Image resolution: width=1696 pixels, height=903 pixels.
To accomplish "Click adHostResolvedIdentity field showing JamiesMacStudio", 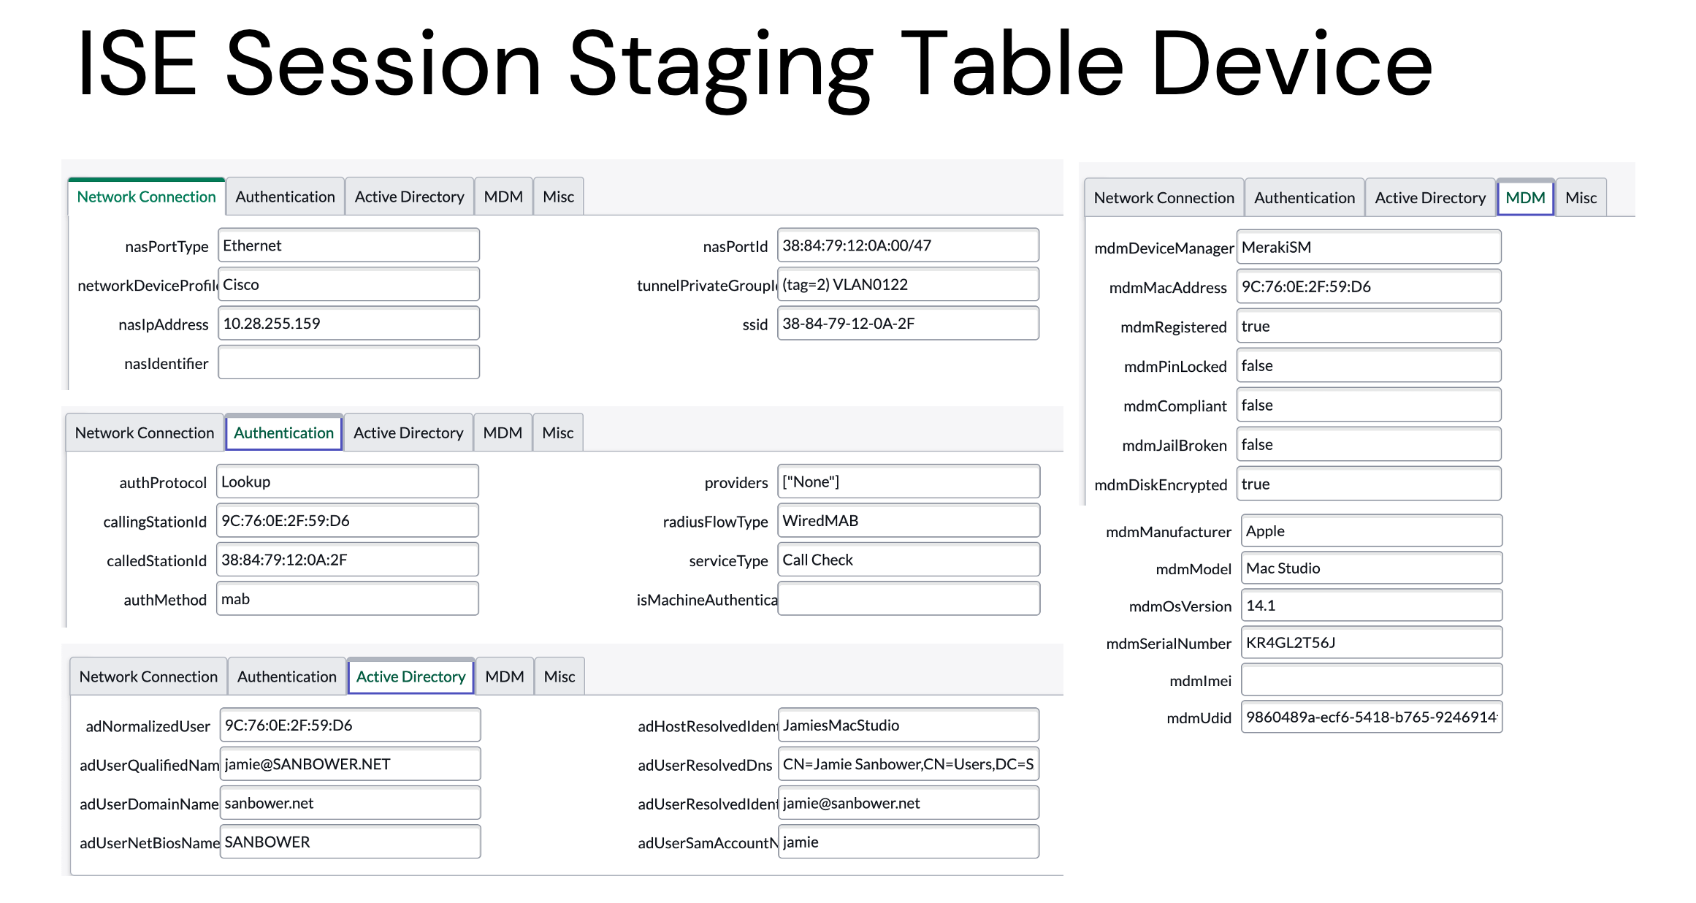I will coord(909,725).
